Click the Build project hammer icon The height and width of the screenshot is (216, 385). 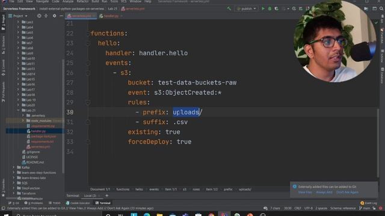229,8
